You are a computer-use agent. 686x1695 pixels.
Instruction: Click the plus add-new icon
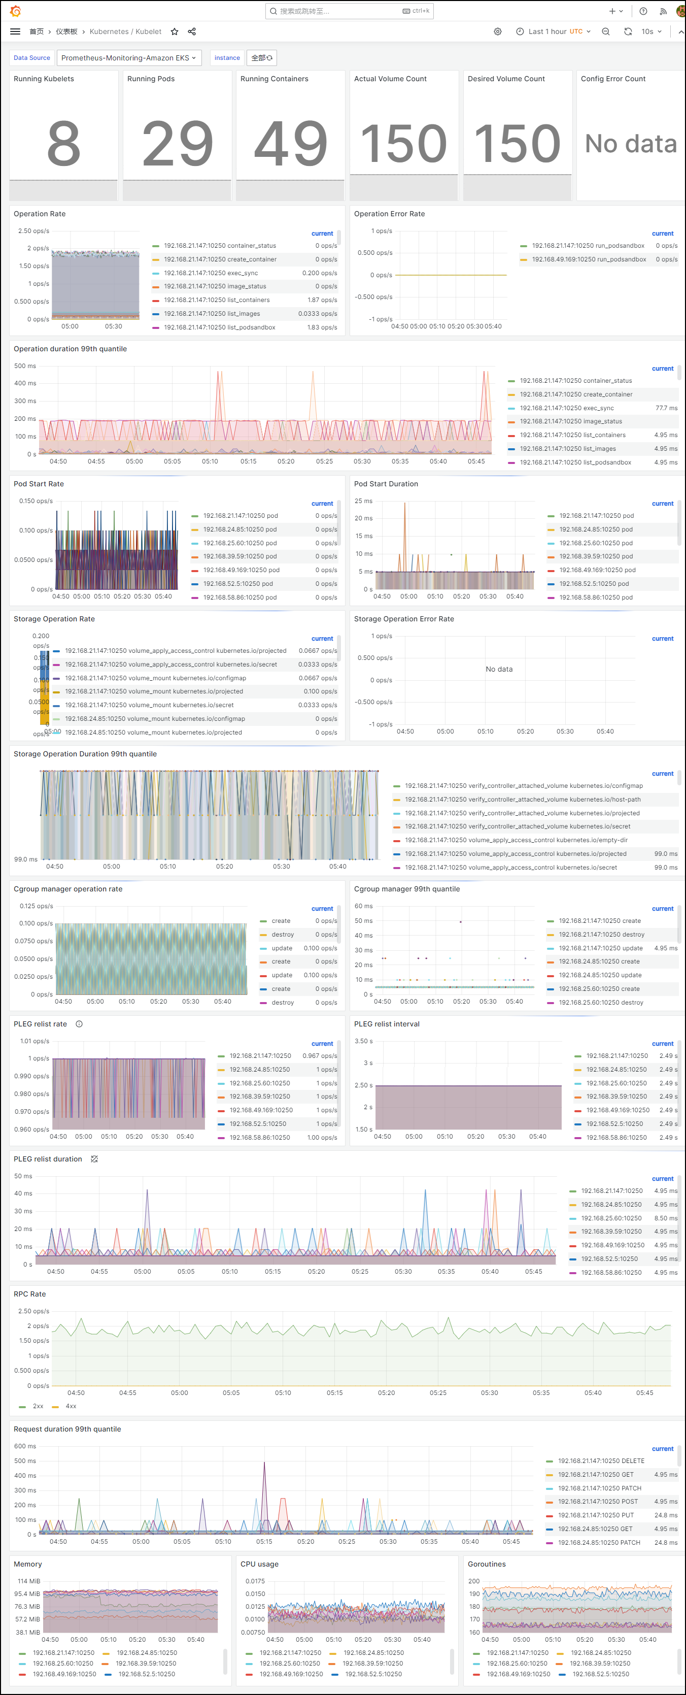pyautogui.click(x=612, y=11)
